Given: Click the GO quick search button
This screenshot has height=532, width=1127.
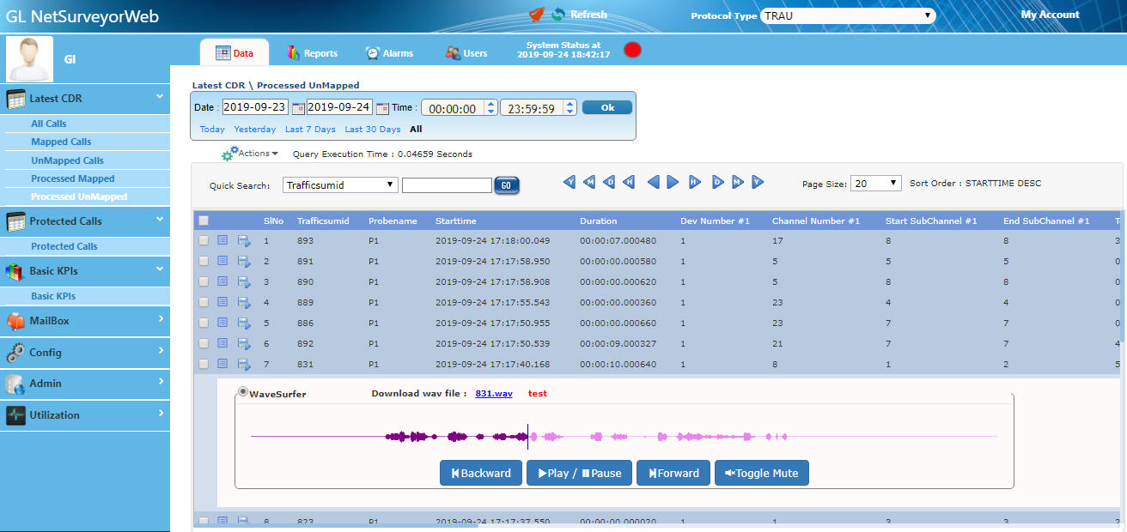Looking at the screenshot, I should (x=507, y=185).
